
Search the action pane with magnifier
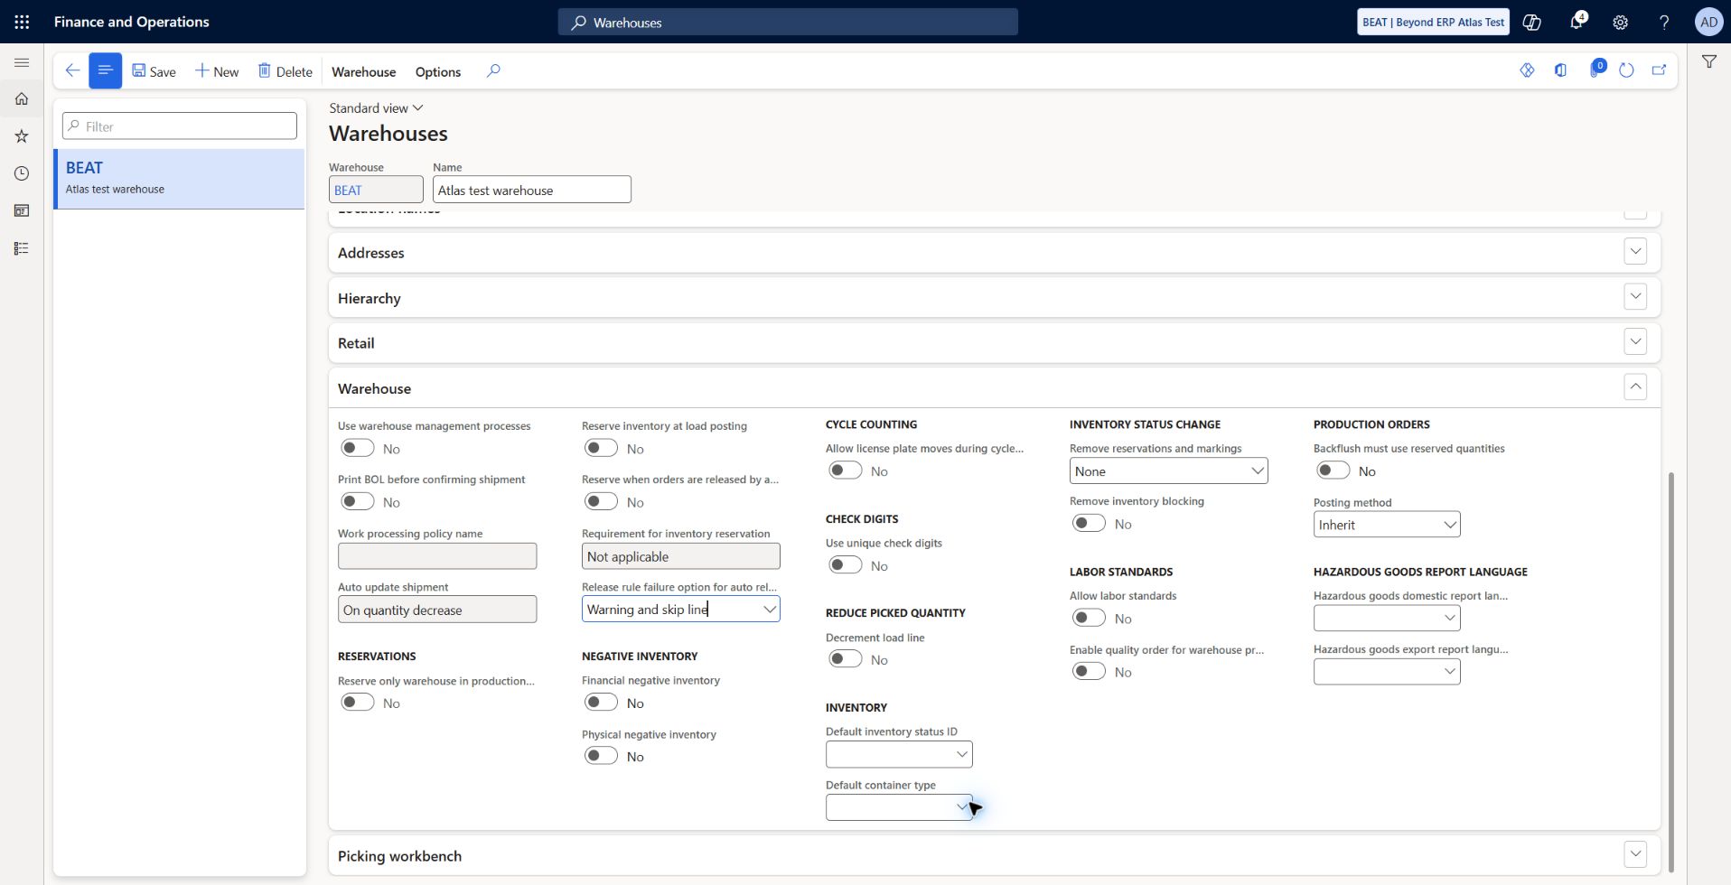(x=493, y=70)
